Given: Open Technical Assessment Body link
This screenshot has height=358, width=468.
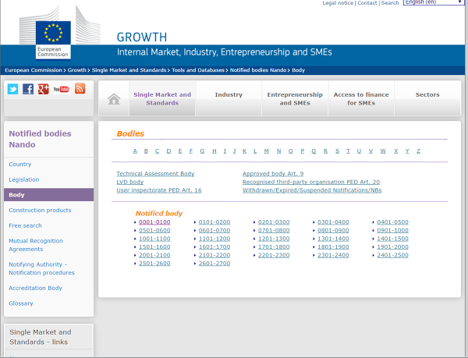Looking at the screenshot, I should coord(155,174).
